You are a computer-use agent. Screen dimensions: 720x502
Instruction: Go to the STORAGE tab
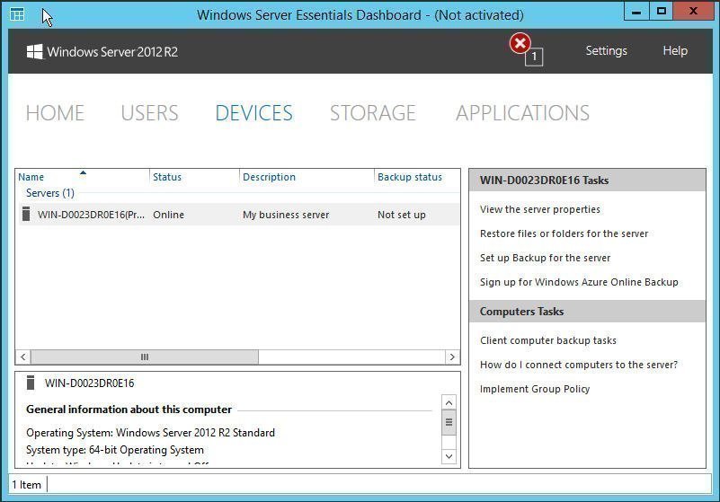(x=372, y=113)
